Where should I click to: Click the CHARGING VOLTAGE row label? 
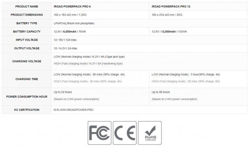point(26,61)
